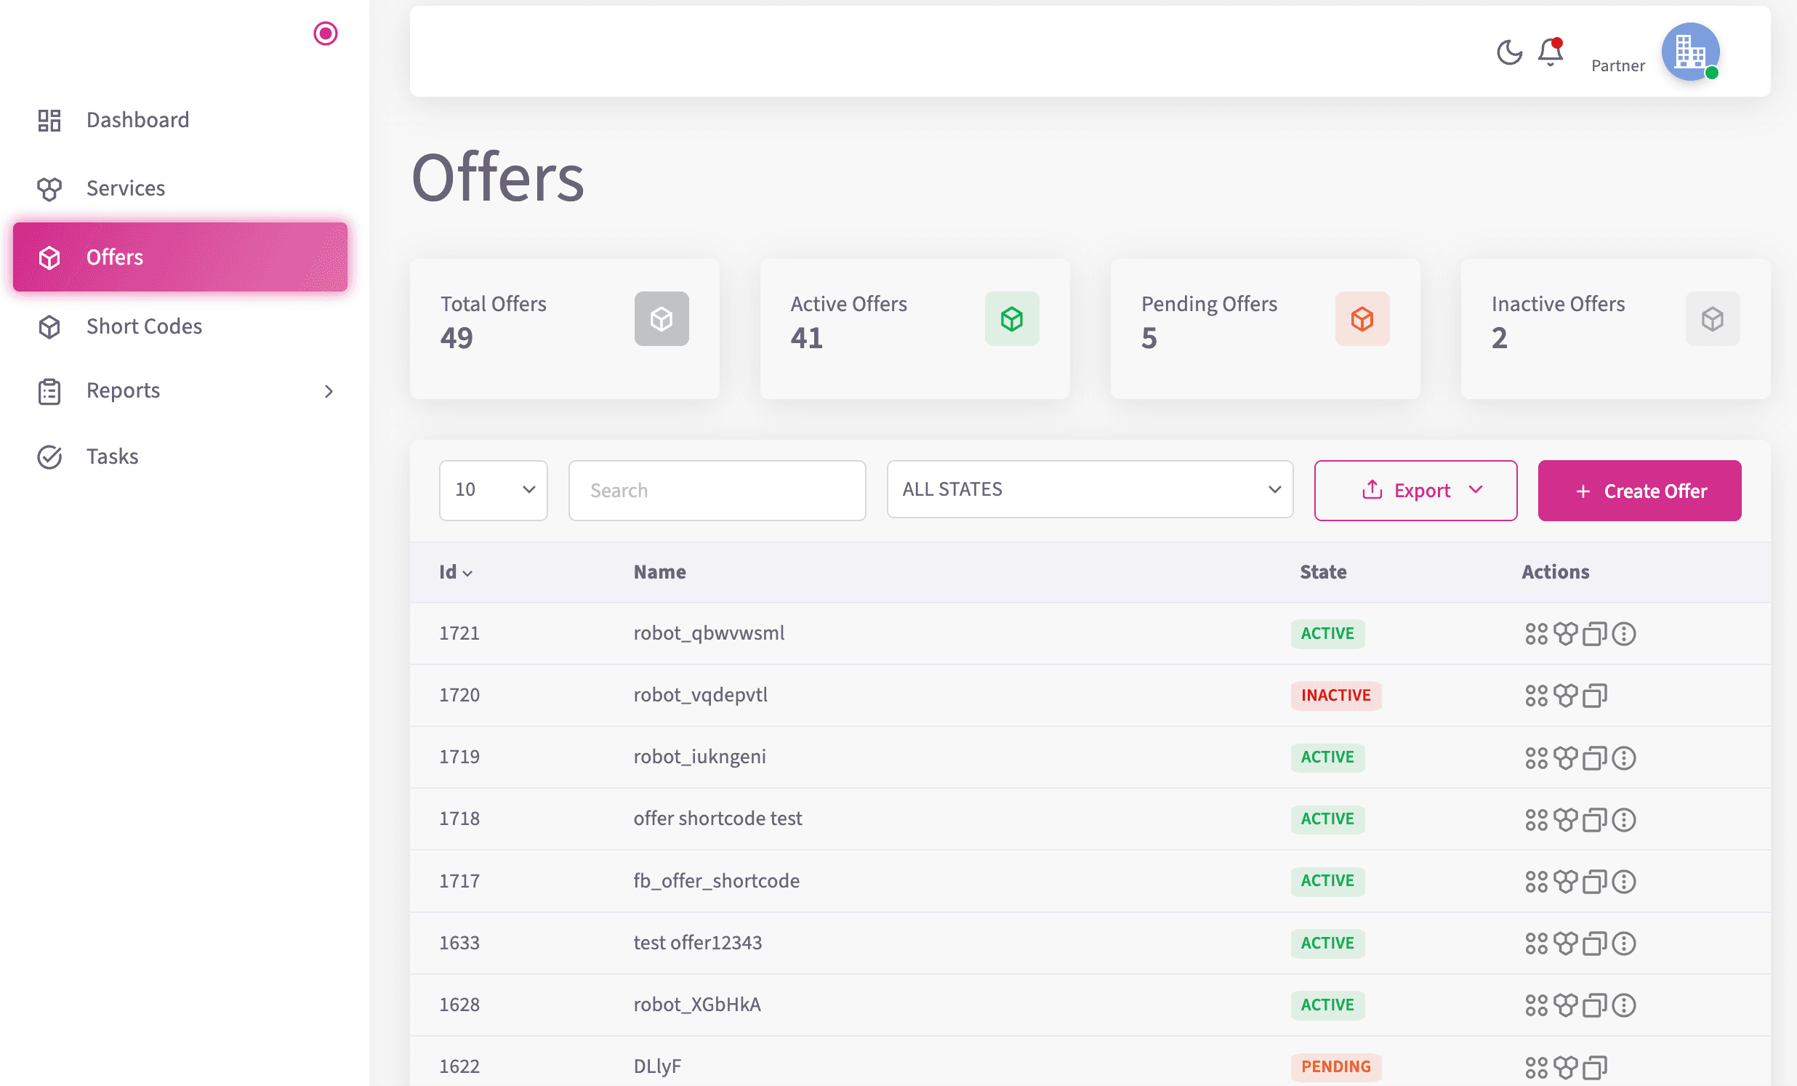The height and width of the screenshot is (1086, 1797).
Task: Sort the table by Id column
Action: click(454, 572)
